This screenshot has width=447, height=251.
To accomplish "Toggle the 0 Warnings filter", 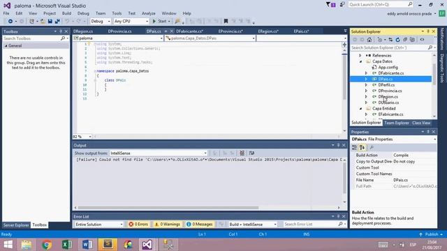I will 167,225.
